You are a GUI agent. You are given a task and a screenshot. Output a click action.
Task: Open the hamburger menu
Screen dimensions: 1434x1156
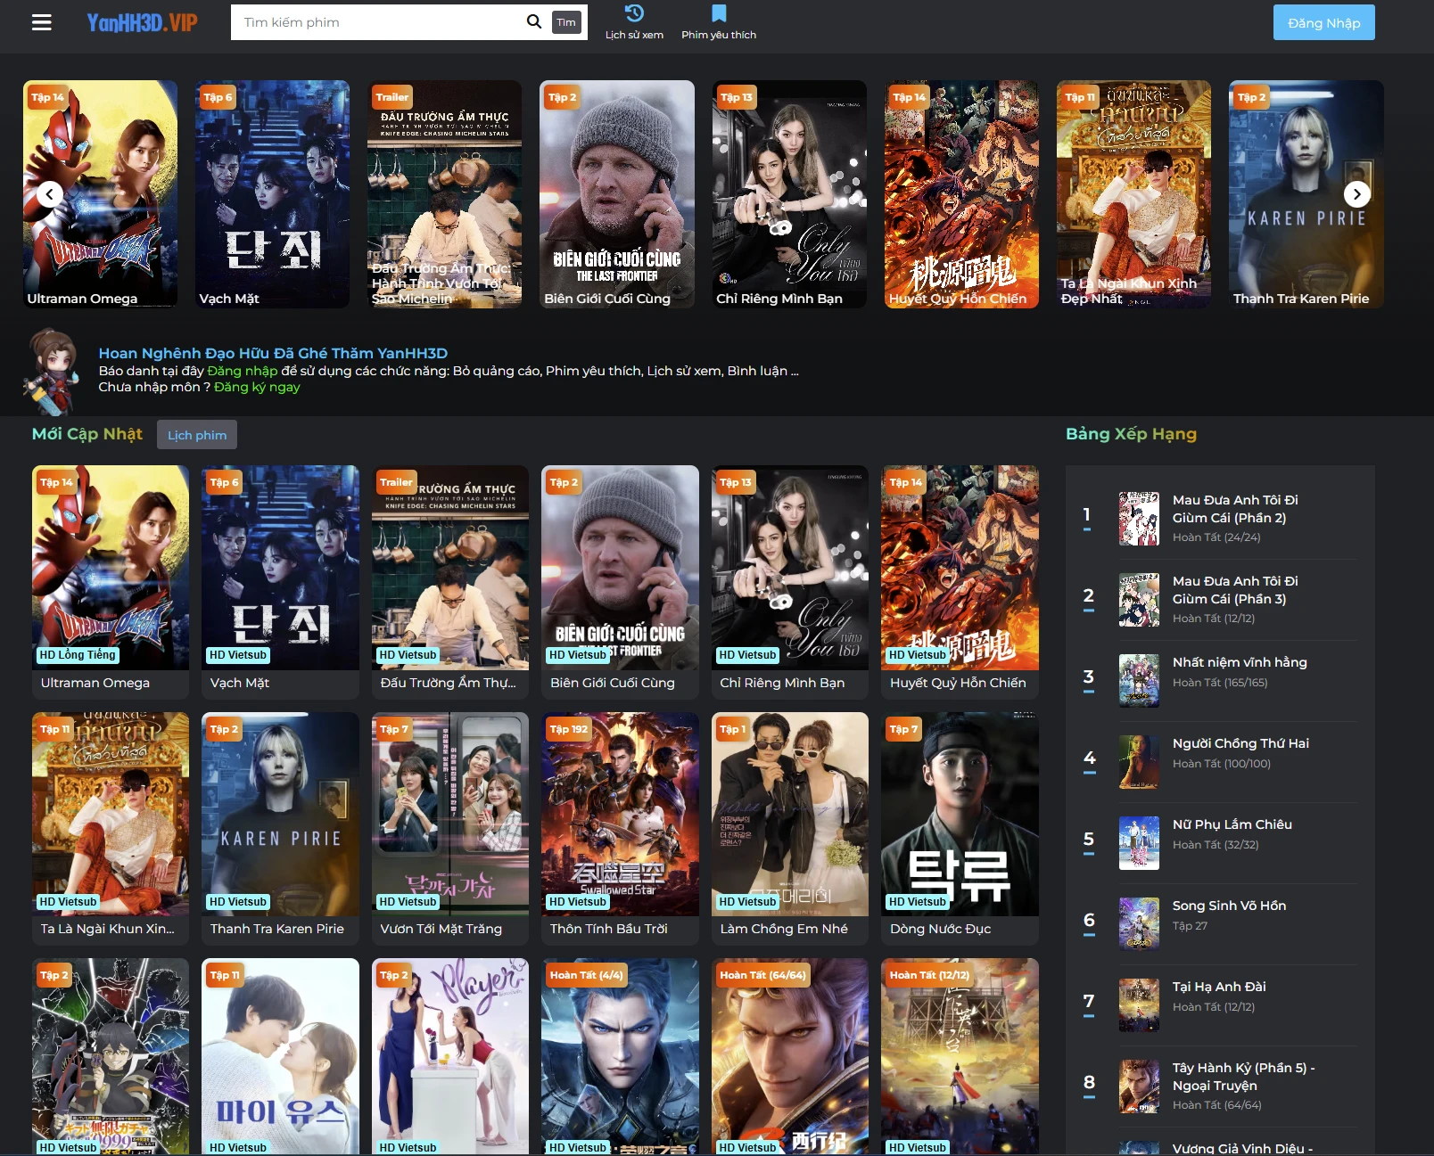[x=42, y=22]
